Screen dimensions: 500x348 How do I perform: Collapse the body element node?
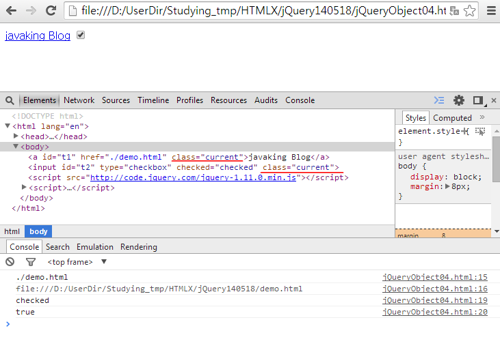(x=15, y=146)
